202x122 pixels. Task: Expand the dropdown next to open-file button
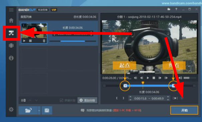(x=39, y=110)
